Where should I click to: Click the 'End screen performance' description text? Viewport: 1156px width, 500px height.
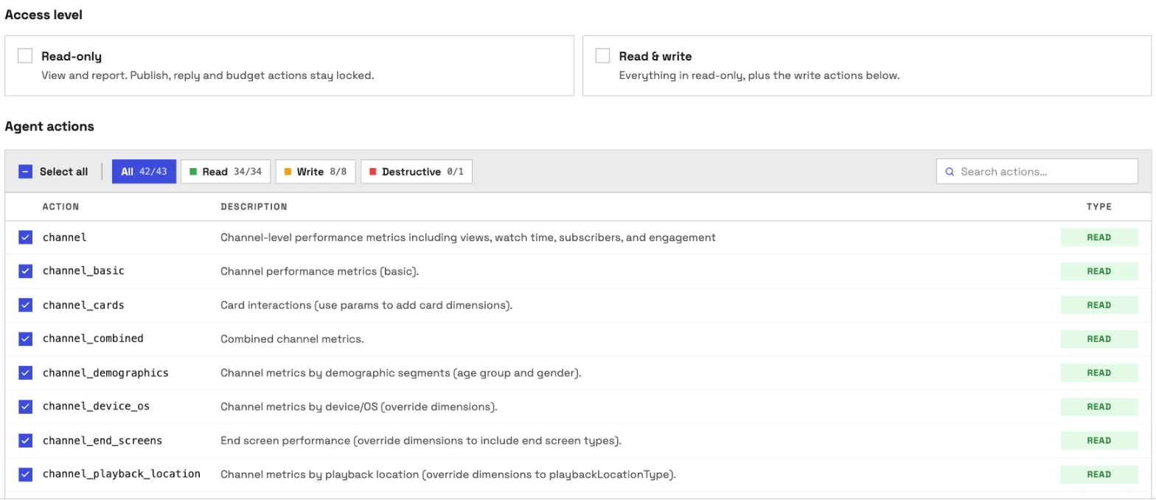(x=421, y=441)
